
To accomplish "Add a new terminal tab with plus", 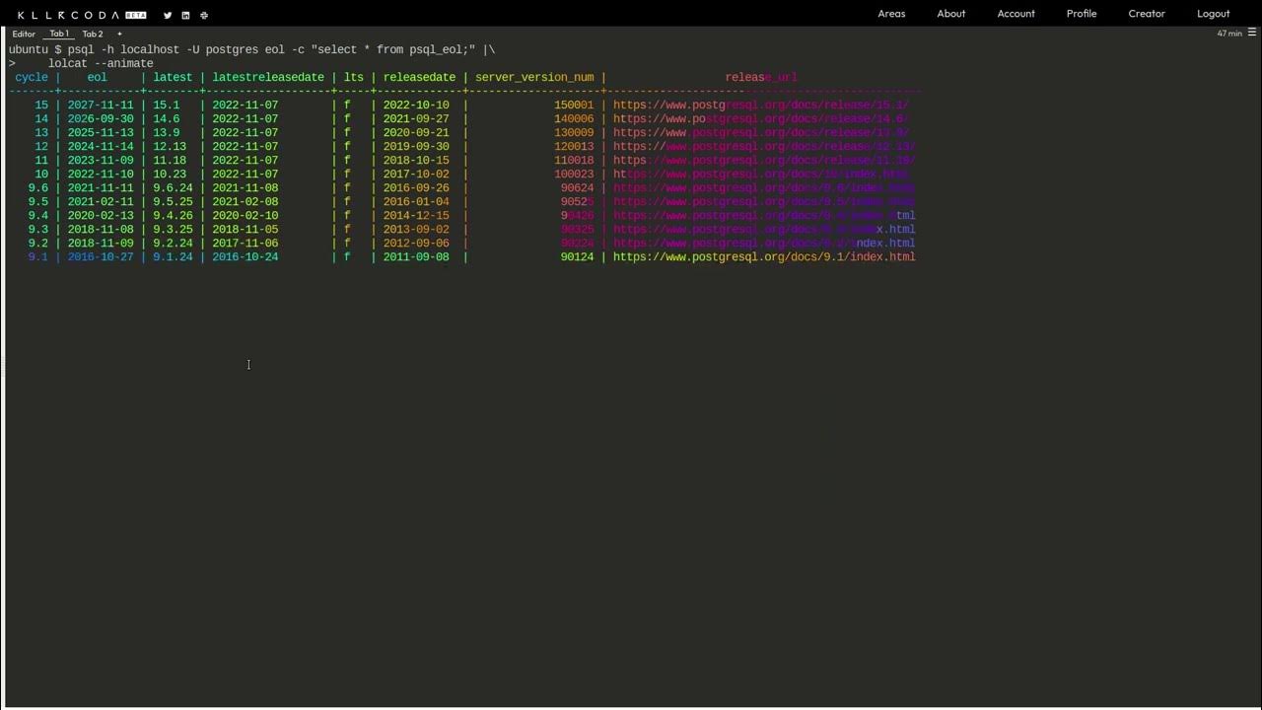I will point(119,34).
